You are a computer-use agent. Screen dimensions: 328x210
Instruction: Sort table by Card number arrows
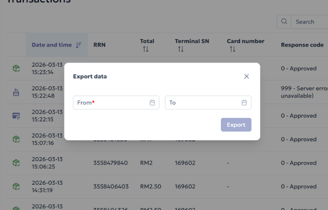click(x=233, y=49)
